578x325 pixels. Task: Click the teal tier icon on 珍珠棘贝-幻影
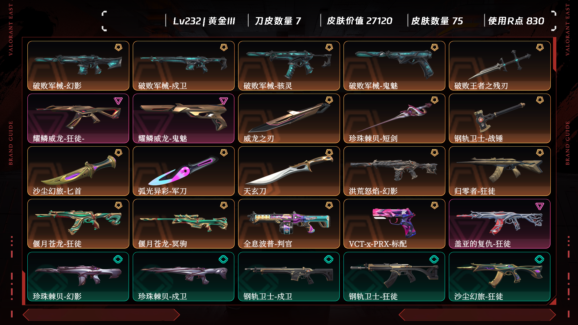tap(118, 259)
